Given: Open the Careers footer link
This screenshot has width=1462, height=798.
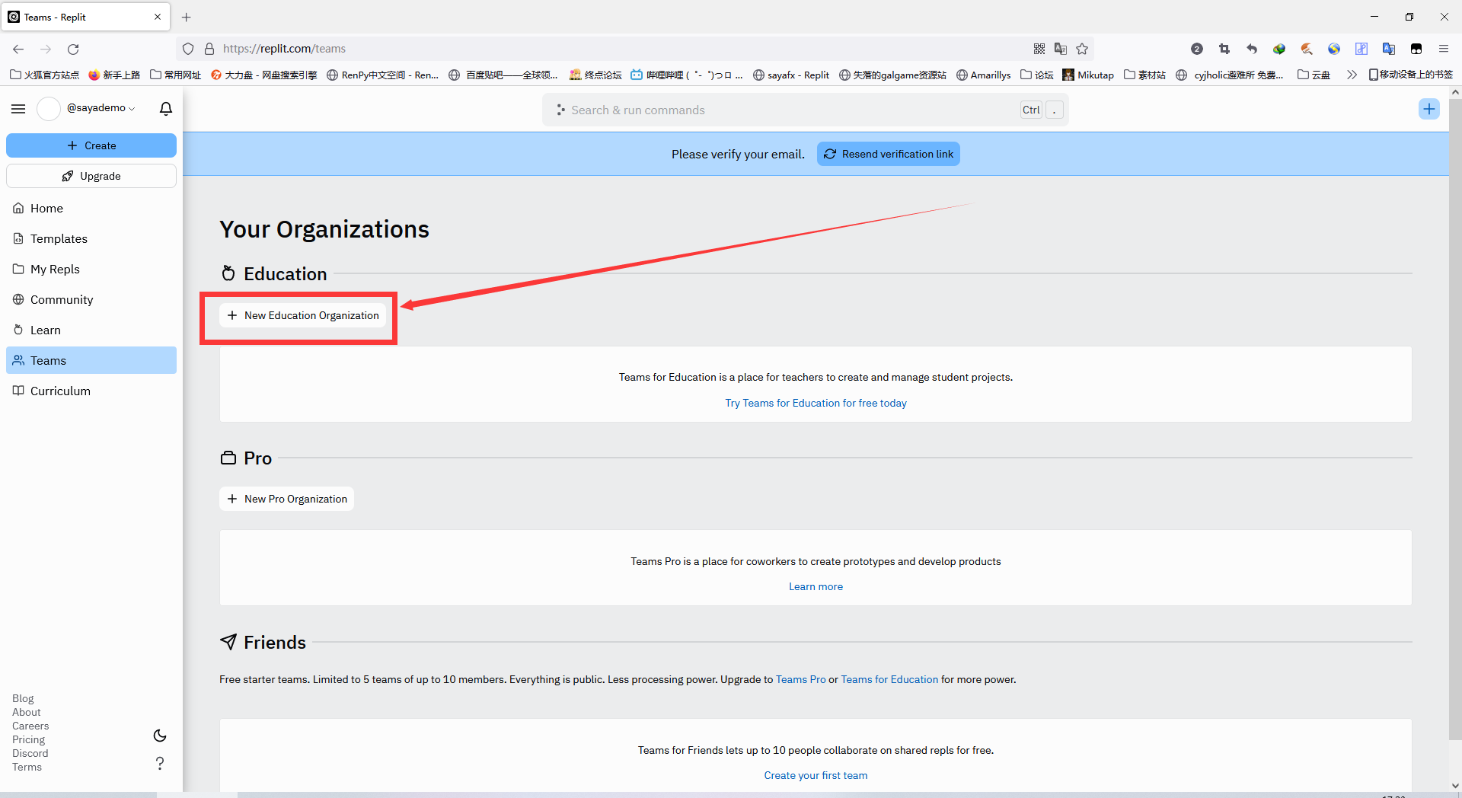Looking at the screenshot, I should tap(30, 726).
